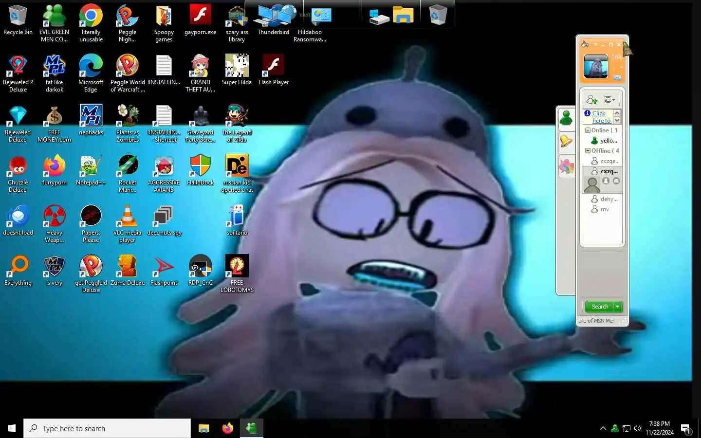This screenshot has height=438, width=701.
Task: Open Graveyard Party Scre... shortcut
Action: click(201, 124)
